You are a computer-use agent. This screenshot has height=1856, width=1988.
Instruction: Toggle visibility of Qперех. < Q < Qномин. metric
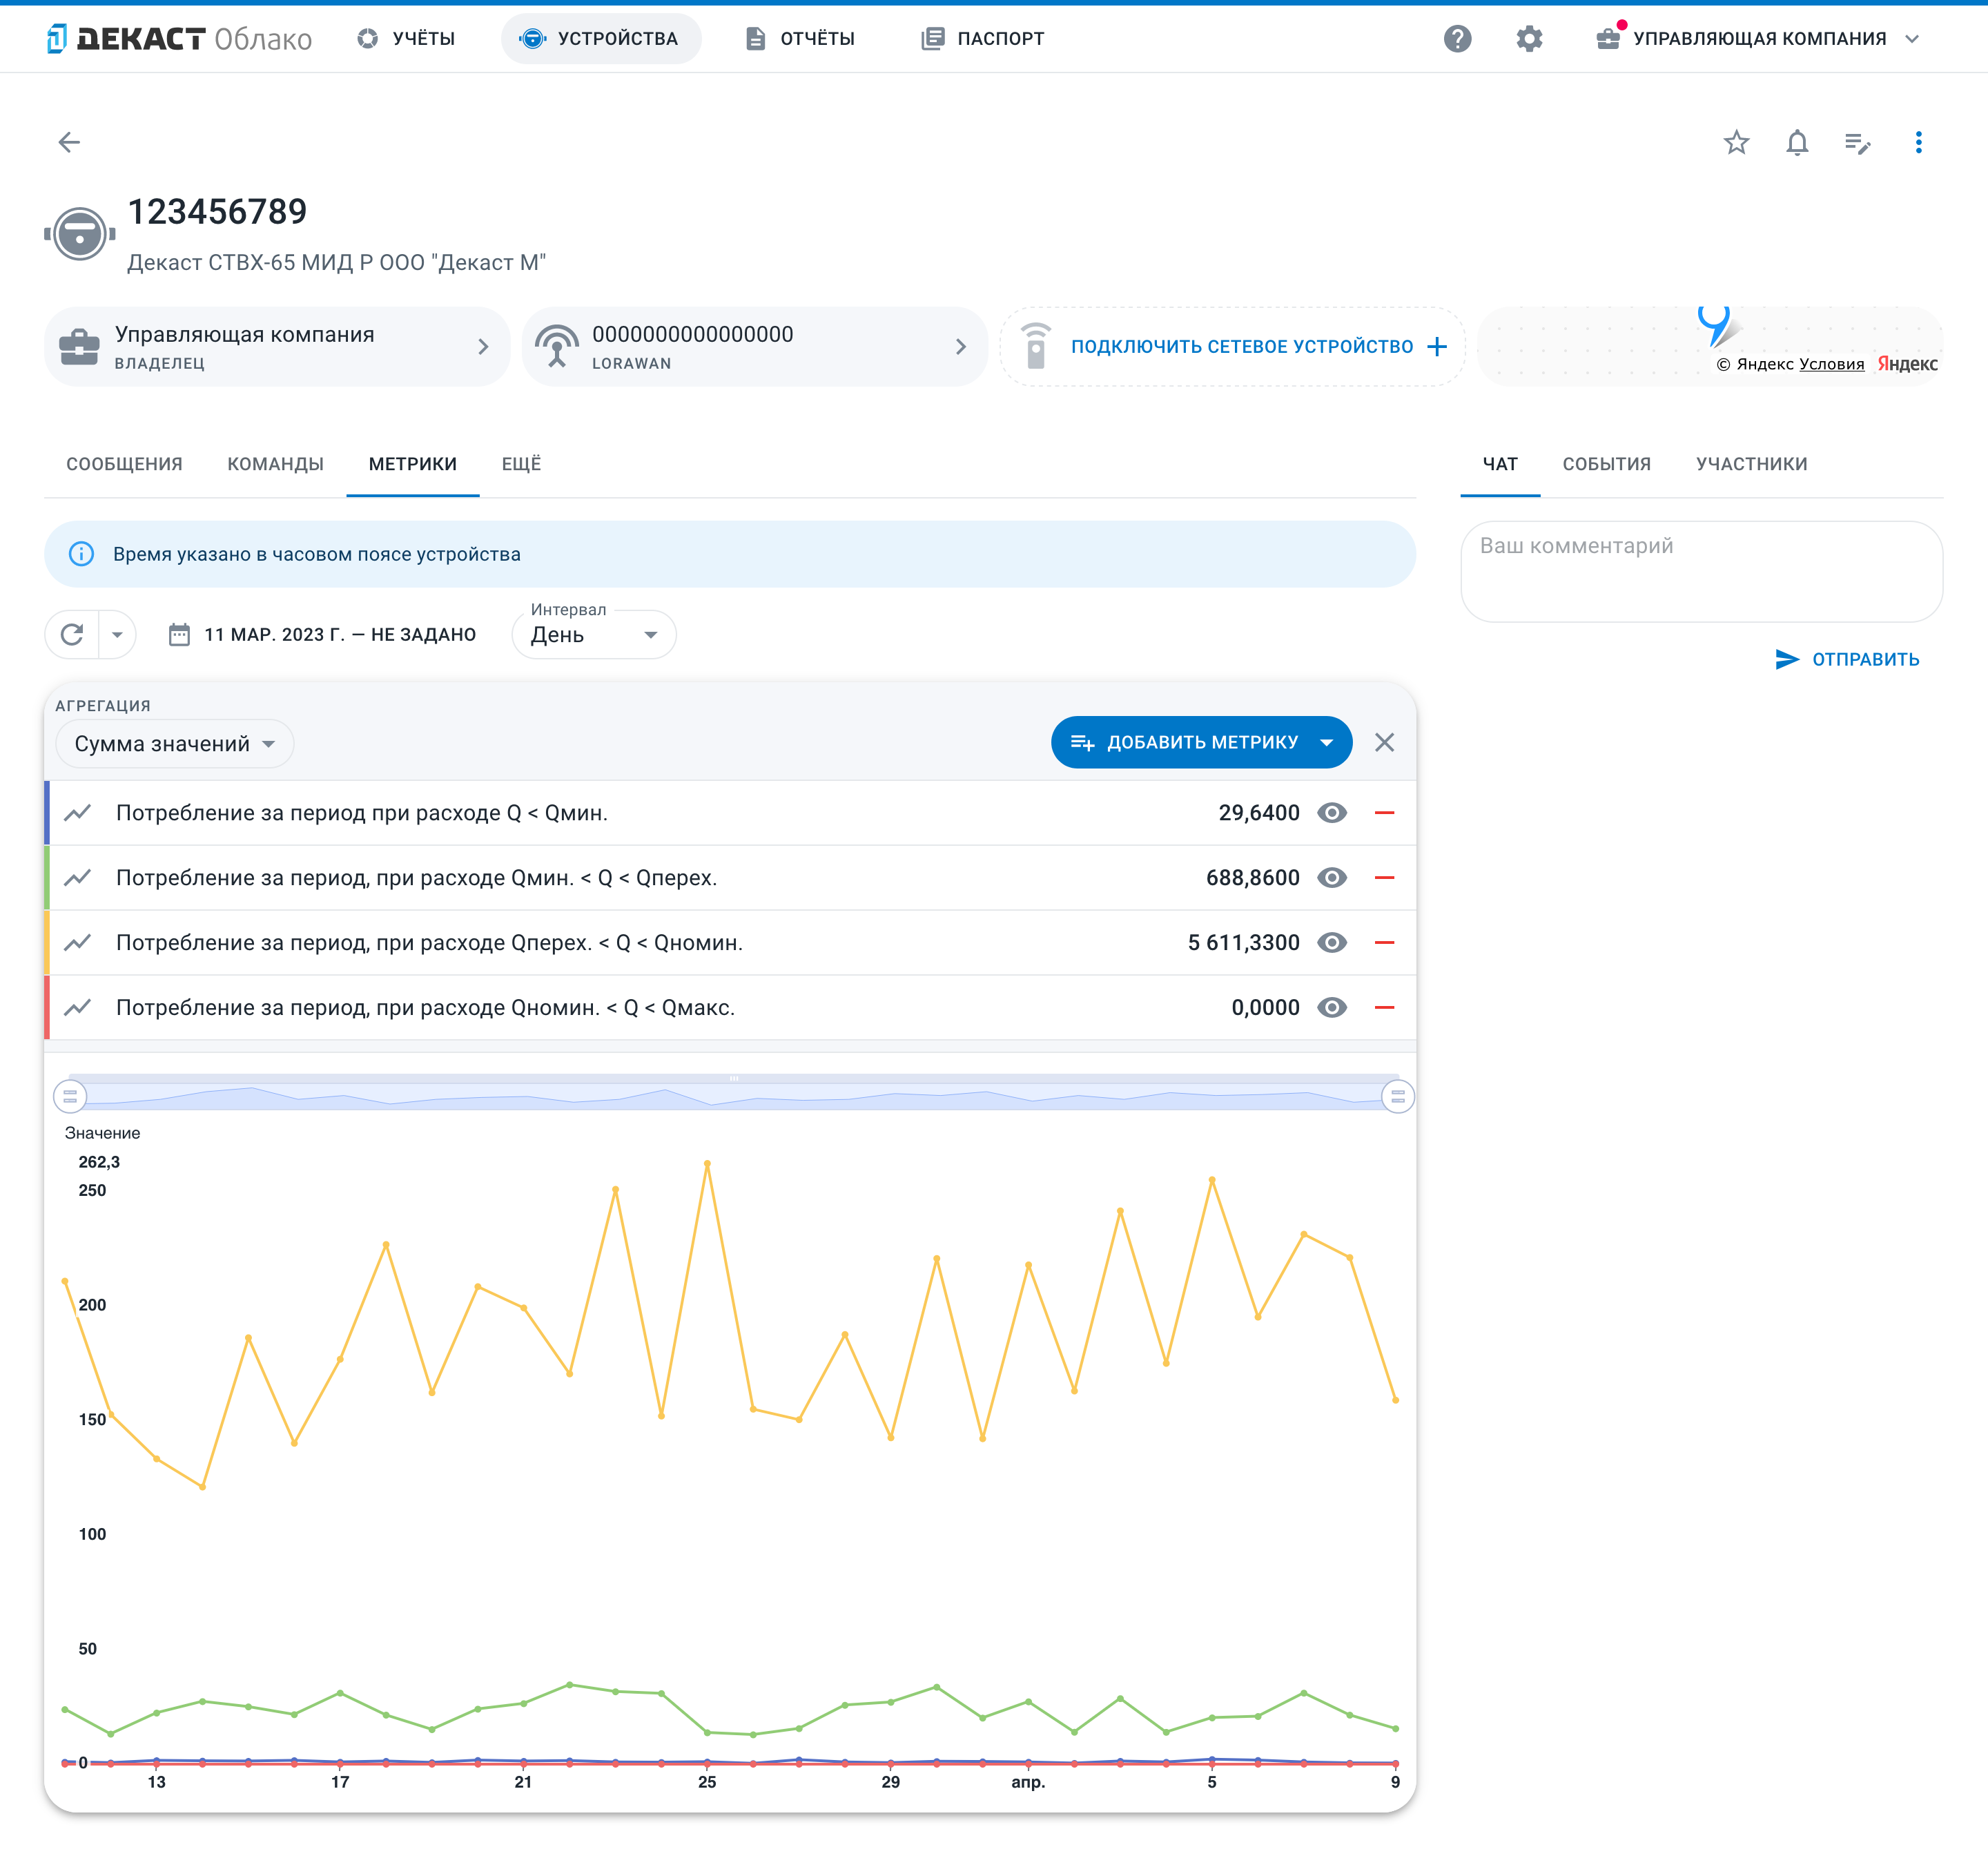[1332, 942]
